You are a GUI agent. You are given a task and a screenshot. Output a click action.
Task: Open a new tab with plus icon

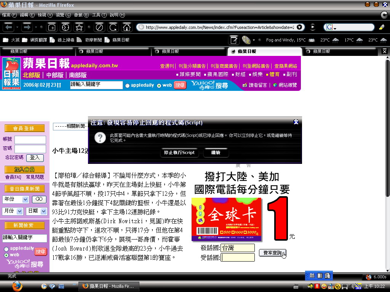click(51, 27)
